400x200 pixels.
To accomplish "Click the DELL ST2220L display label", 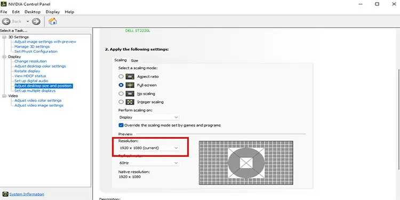I will coord(138,30).
